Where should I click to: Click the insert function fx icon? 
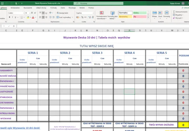coord(14,26)
